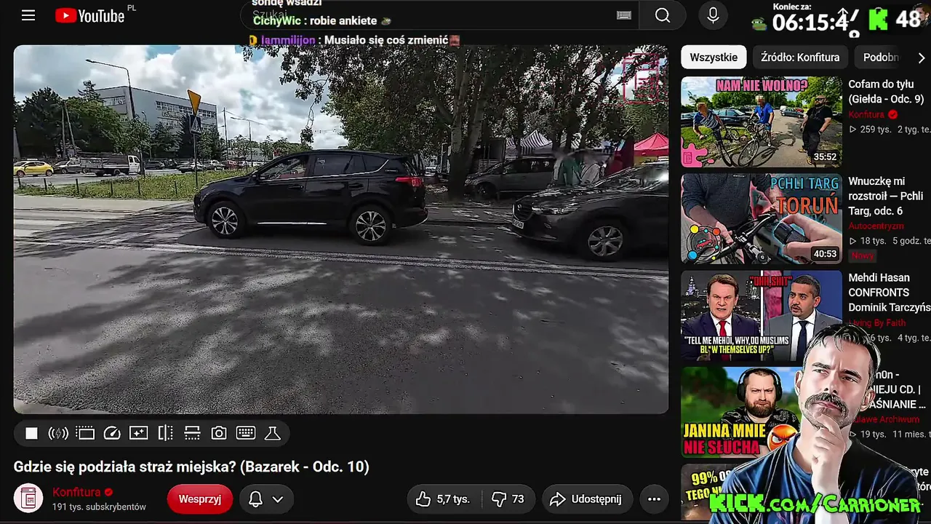This screenshot has width=931, height=524.
Task: Open the three-dot more actions menu
Action: [654, 499]
